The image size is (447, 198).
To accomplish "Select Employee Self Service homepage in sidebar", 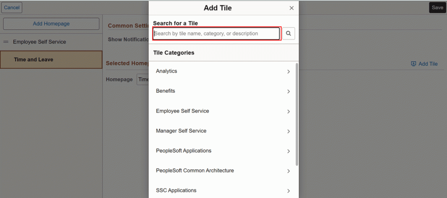I will tap(39, 42).
